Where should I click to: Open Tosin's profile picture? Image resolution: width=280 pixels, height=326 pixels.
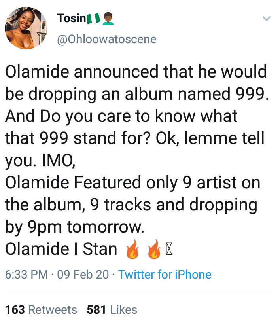pos(26,28)
